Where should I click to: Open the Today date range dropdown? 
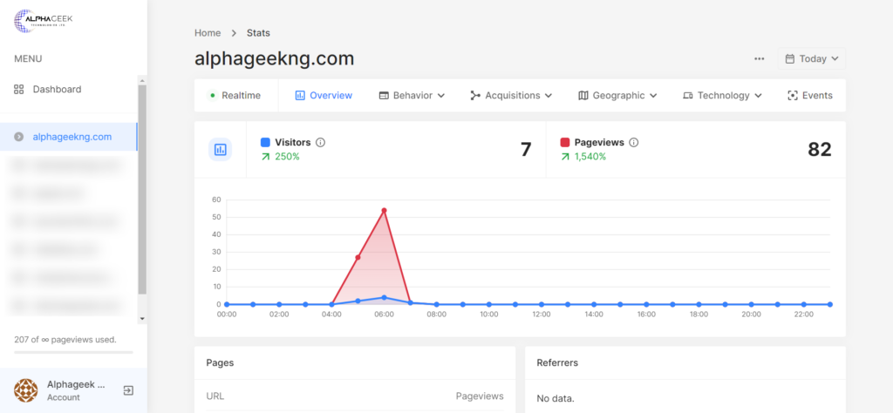[812, 58]
